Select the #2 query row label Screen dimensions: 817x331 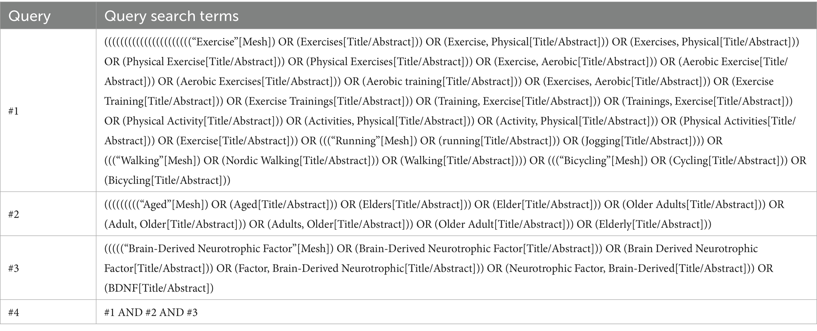click(14, 214)
